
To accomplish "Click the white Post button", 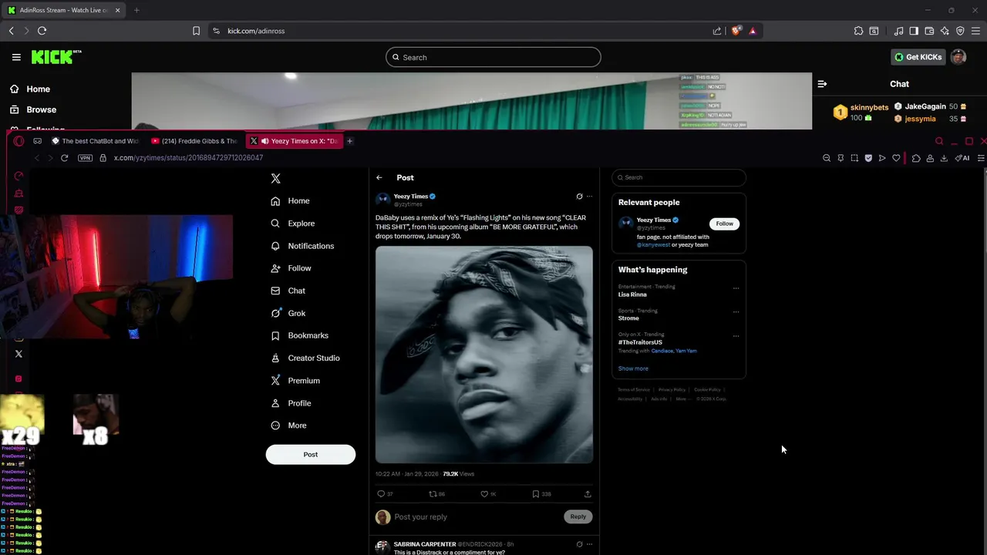I will pyautogui.click(x=311, y=455).
